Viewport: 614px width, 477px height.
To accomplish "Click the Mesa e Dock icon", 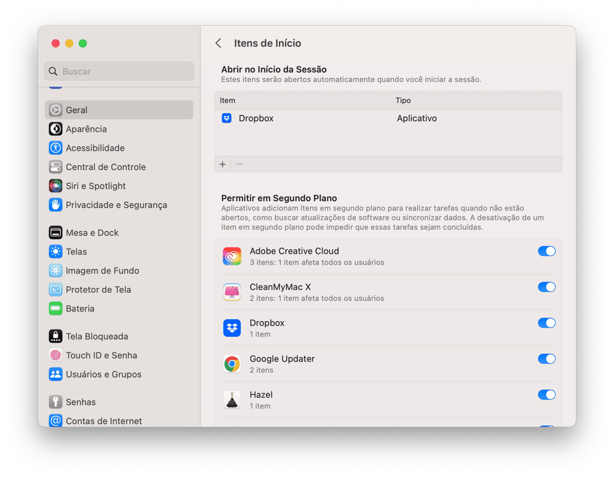I will pos(56,233).
